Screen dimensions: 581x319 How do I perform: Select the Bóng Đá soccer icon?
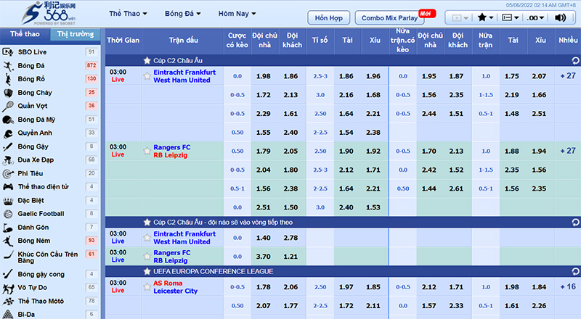pyautogui.click(x=8, y=66)
